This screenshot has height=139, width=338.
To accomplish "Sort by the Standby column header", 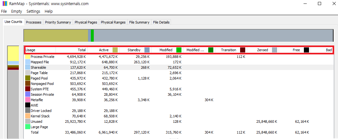I will (136, 50).
